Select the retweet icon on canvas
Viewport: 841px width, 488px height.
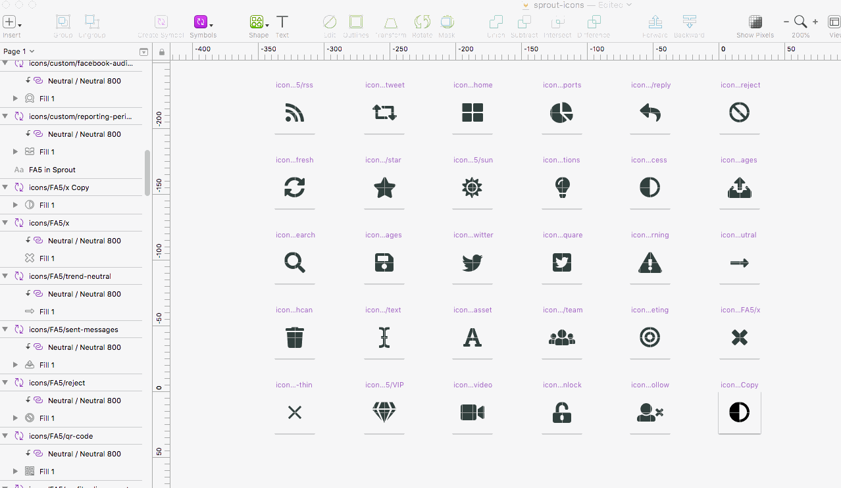coord(384,112)
